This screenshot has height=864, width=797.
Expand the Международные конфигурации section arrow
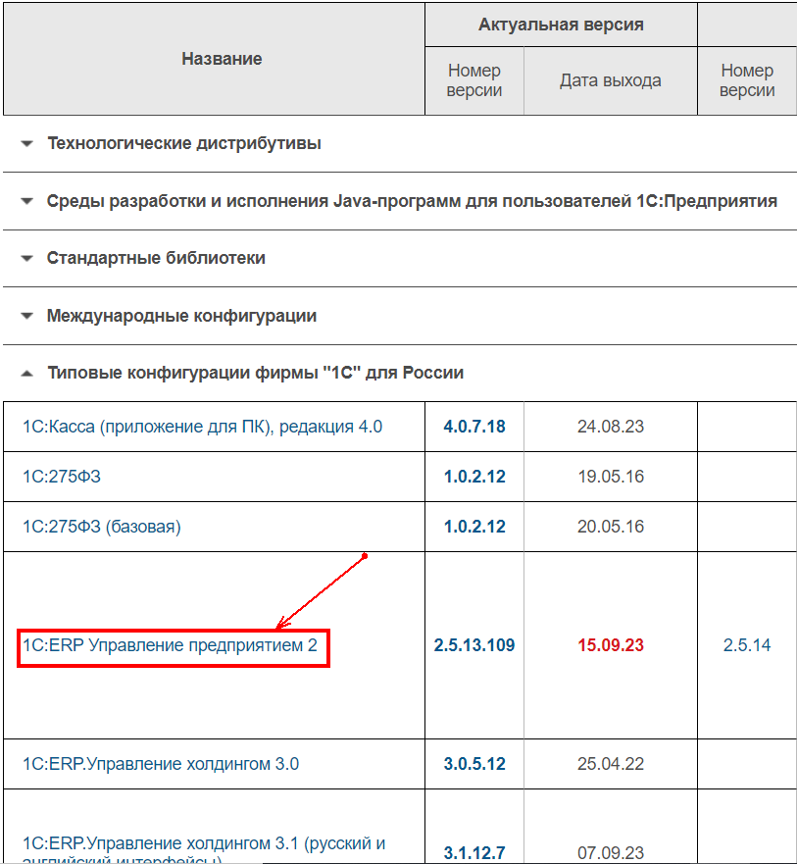tap(26, 317)
